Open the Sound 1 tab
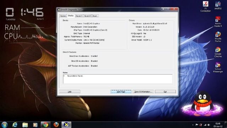Screen dimensions: 227x128 (x=79, y=16)
